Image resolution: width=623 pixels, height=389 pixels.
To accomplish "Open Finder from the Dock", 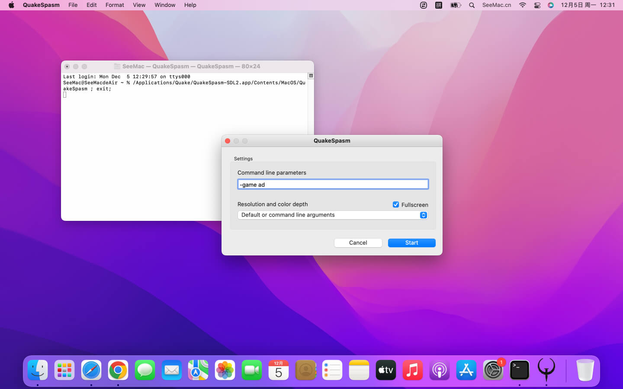I will click(x=38, y=370).
